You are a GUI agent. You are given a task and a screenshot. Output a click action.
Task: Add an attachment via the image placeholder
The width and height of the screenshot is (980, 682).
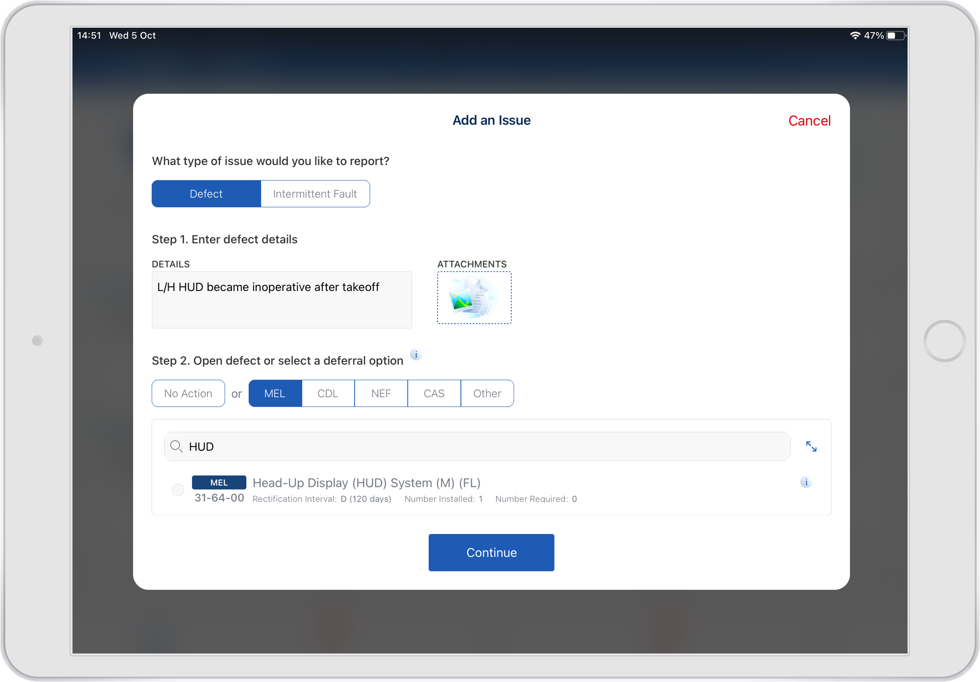(x=474, y=298)
